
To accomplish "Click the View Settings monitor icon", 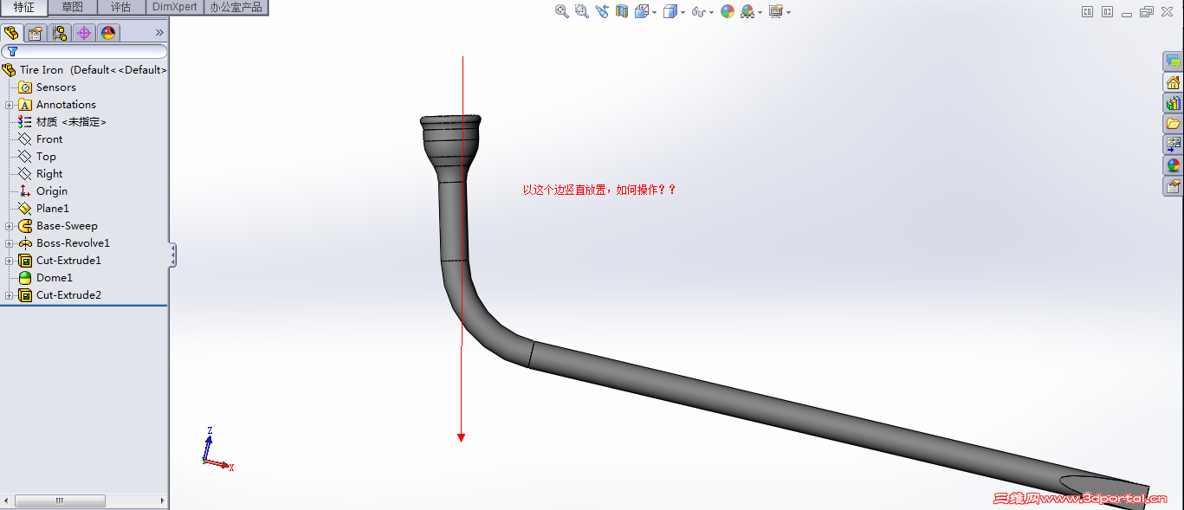I will 776,11.
